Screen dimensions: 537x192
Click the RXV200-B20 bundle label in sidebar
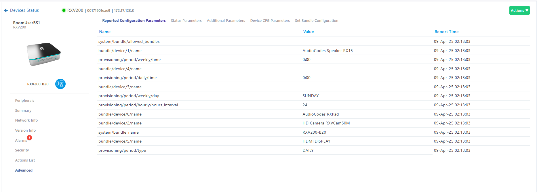38,84
